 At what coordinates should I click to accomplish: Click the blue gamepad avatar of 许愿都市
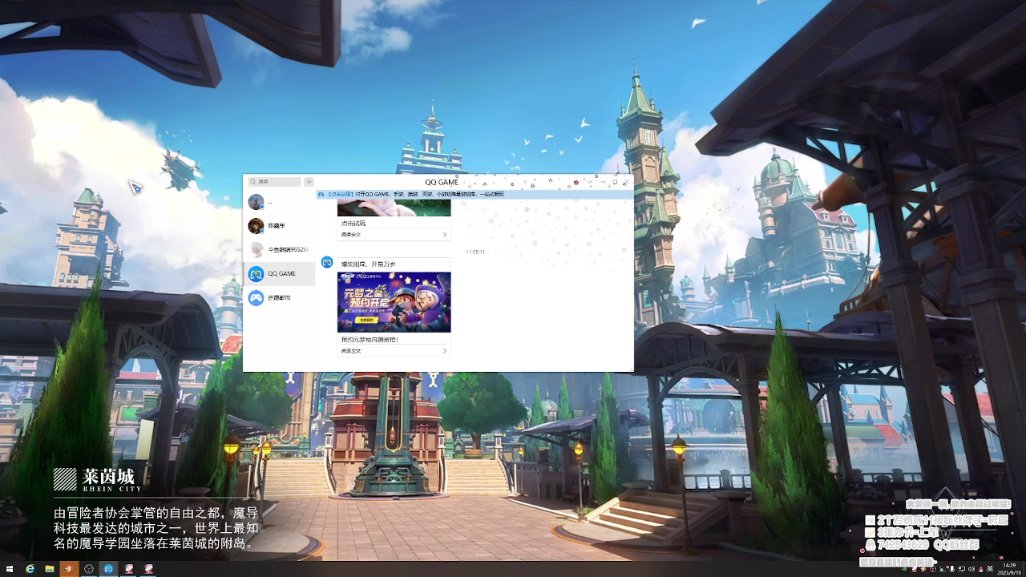pyautogui.click(x=256, y=297)
